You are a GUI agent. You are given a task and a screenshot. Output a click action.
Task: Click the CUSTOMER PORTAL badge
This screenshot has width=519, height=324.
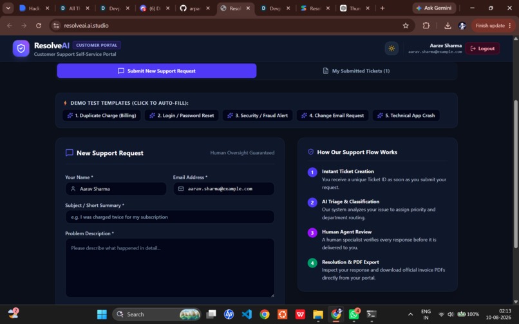[97, 45]
